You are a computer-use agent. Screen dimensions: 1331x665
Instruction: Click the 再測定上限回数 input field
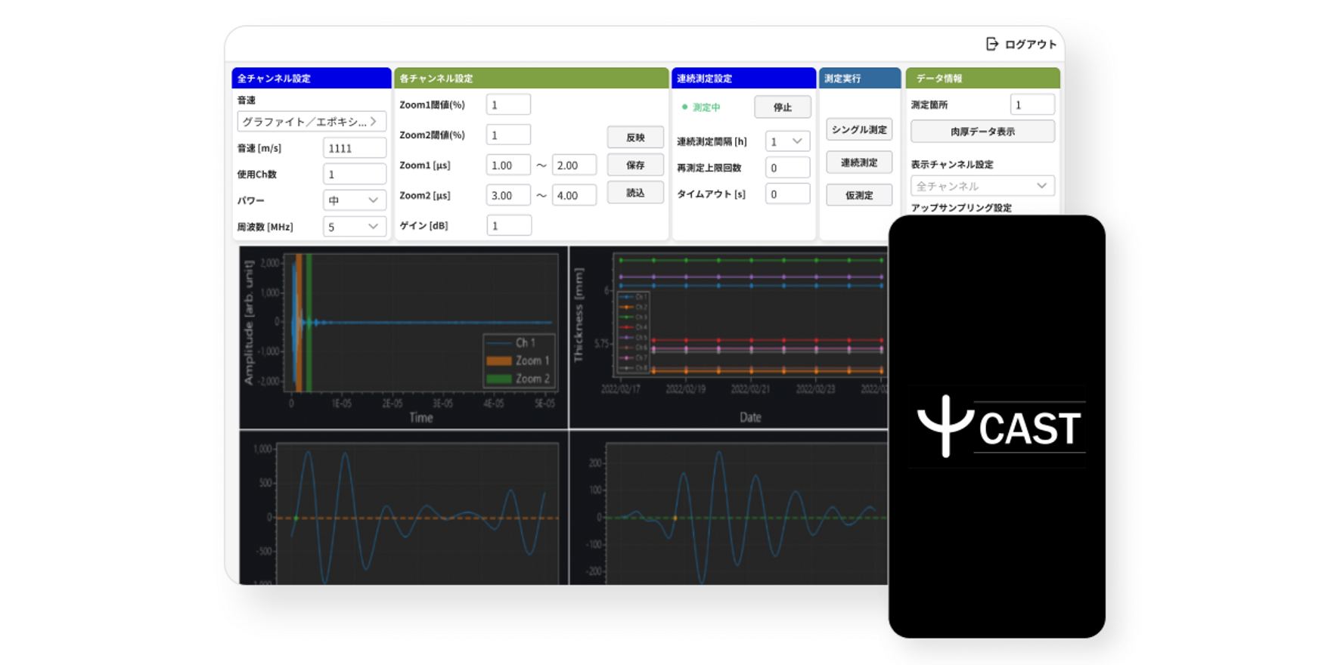(787, 168)
